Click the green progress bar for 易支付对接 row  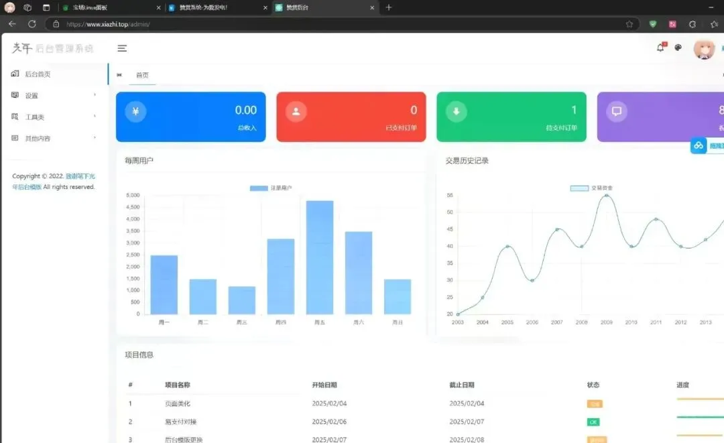pos(700,417)
